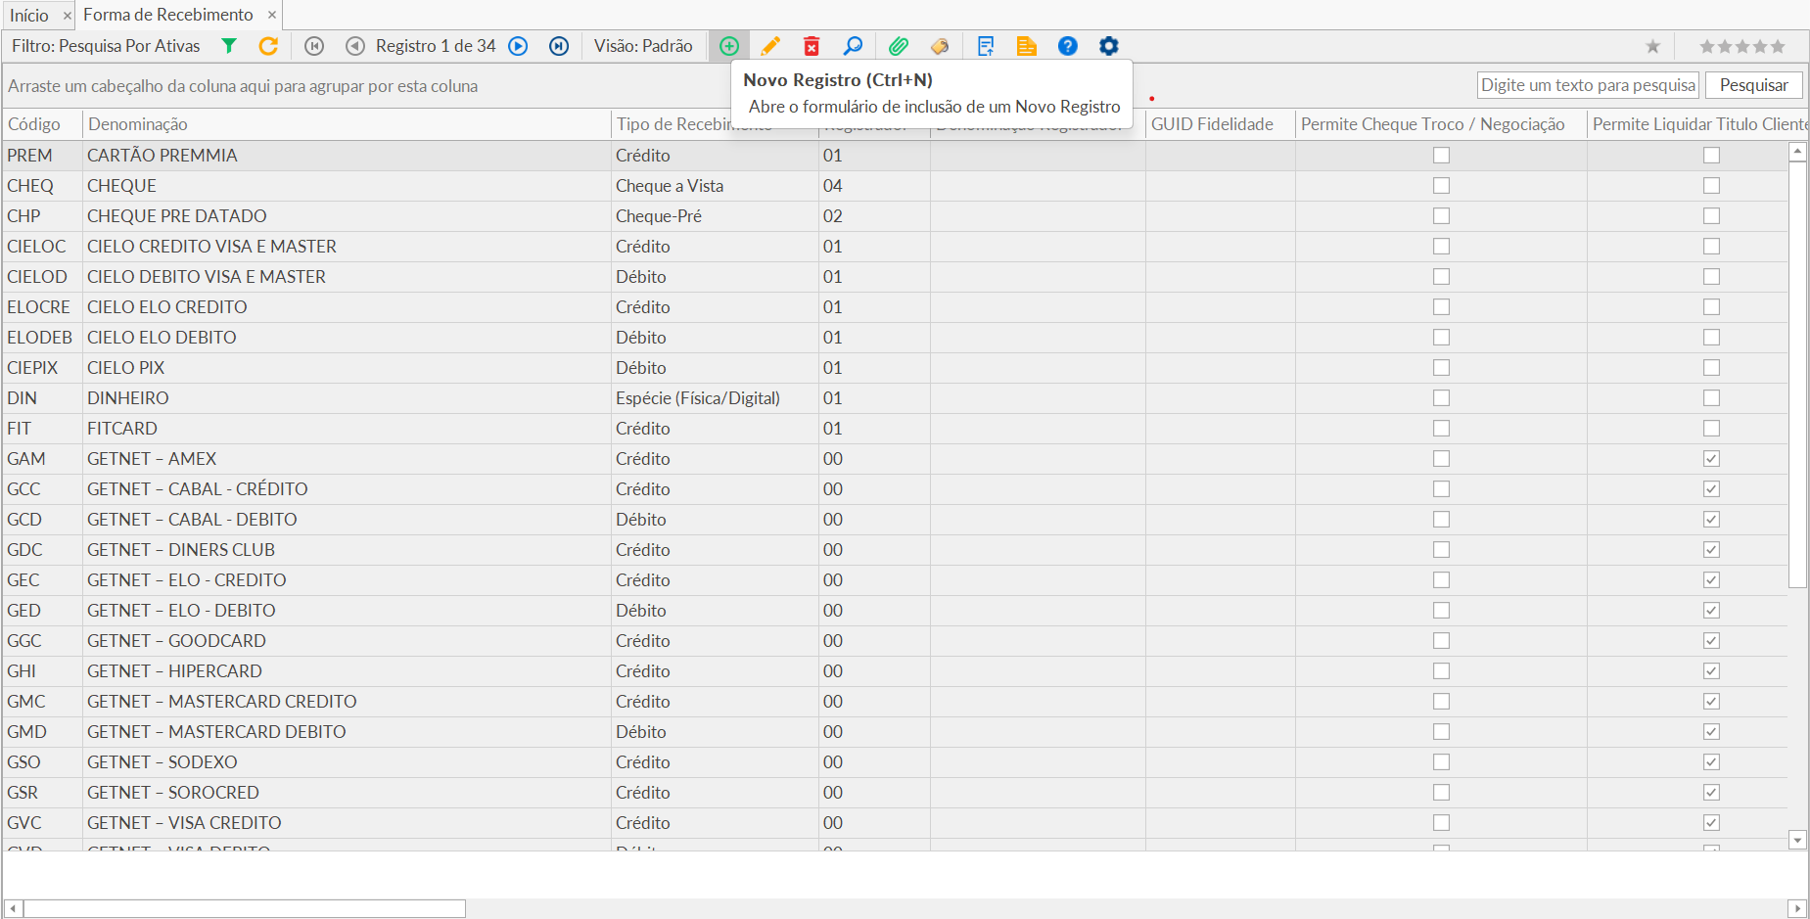Click the green filter funnel icon
This screenshot has height=919, width=1810.
229,46
